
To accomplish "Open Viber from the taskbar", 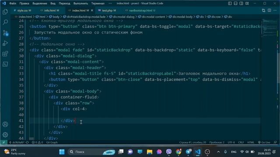I will [x=169, y=152].
